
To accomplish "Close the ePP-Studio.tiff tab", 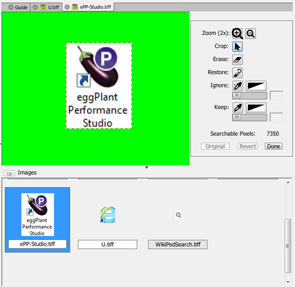I will 67,7.
